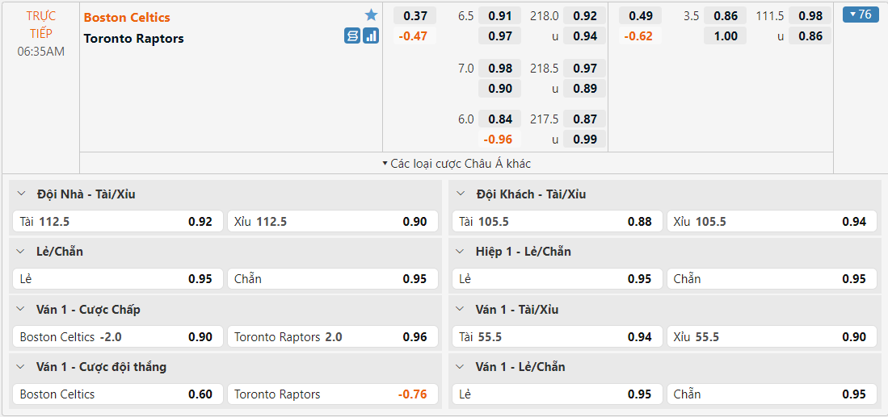Viewport: 888px width, 417px height.
Task: Click the Toronto Raptors team name link
Action: coord(134,39)
